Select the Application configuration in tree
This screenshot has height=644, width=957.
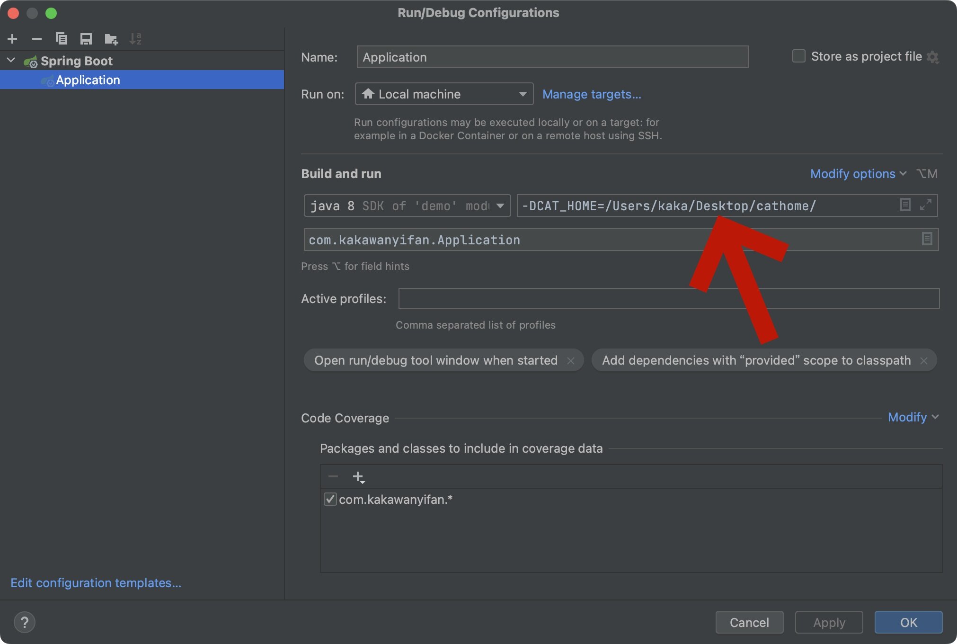[x=88, y=80]
